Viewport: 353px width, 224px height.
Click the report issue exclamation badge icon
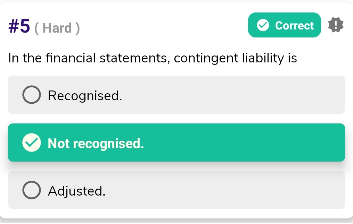[x=336, y=25]
